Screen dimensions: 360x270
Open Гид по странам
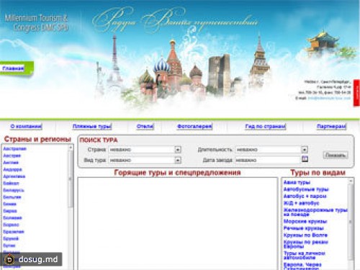266,126
